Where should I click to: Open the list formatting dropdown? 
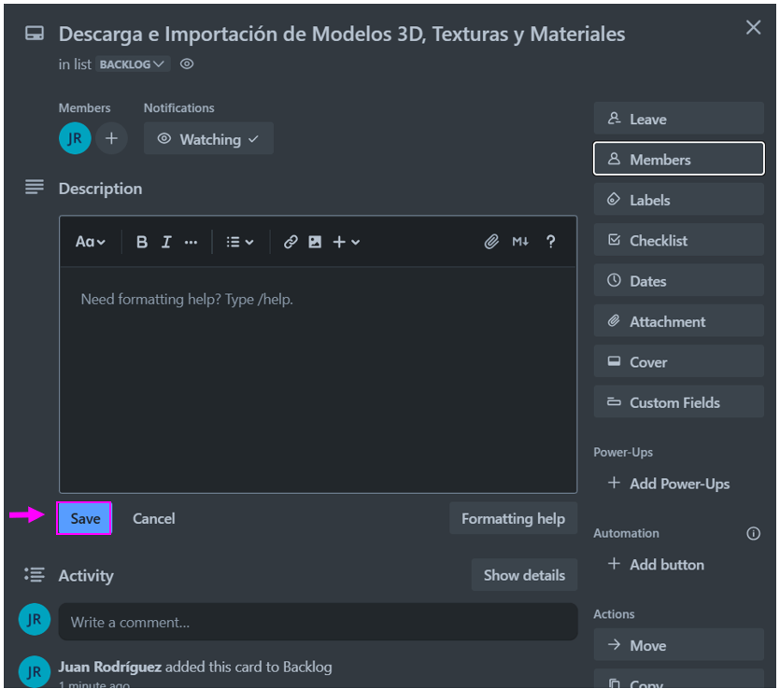point(239,241)
